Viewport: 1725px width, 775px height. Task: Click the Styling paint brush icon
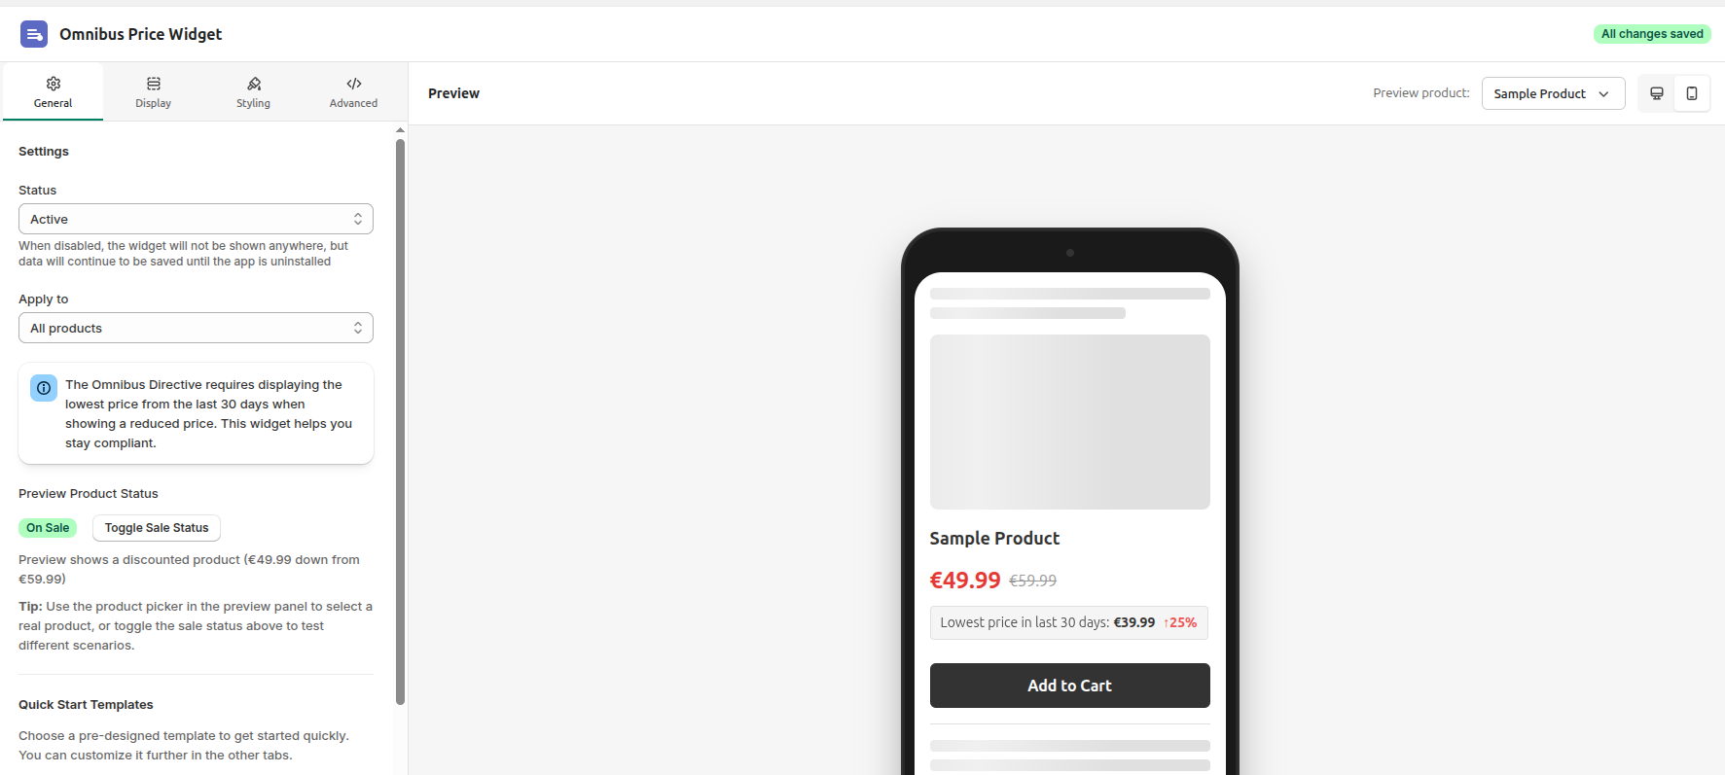click(x=253, y=85)
